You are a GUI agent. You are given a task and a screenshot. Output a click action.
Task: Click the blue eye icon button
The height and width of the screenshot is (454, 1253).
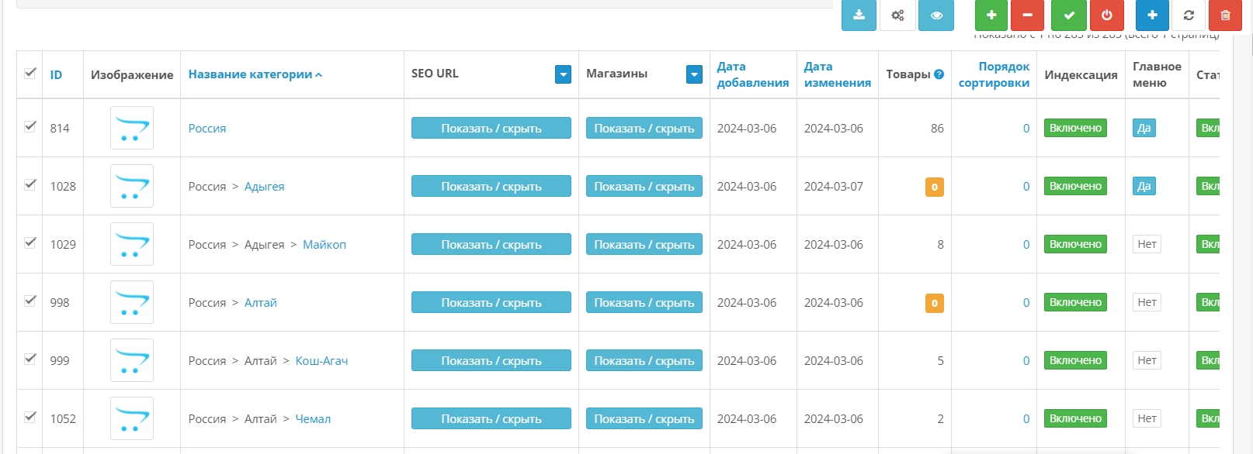click(x=936, y=15)
